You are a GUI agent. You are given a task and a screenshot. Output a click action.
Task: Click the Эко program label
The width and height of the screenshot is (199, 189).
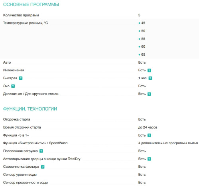click(x=6, y=86)
